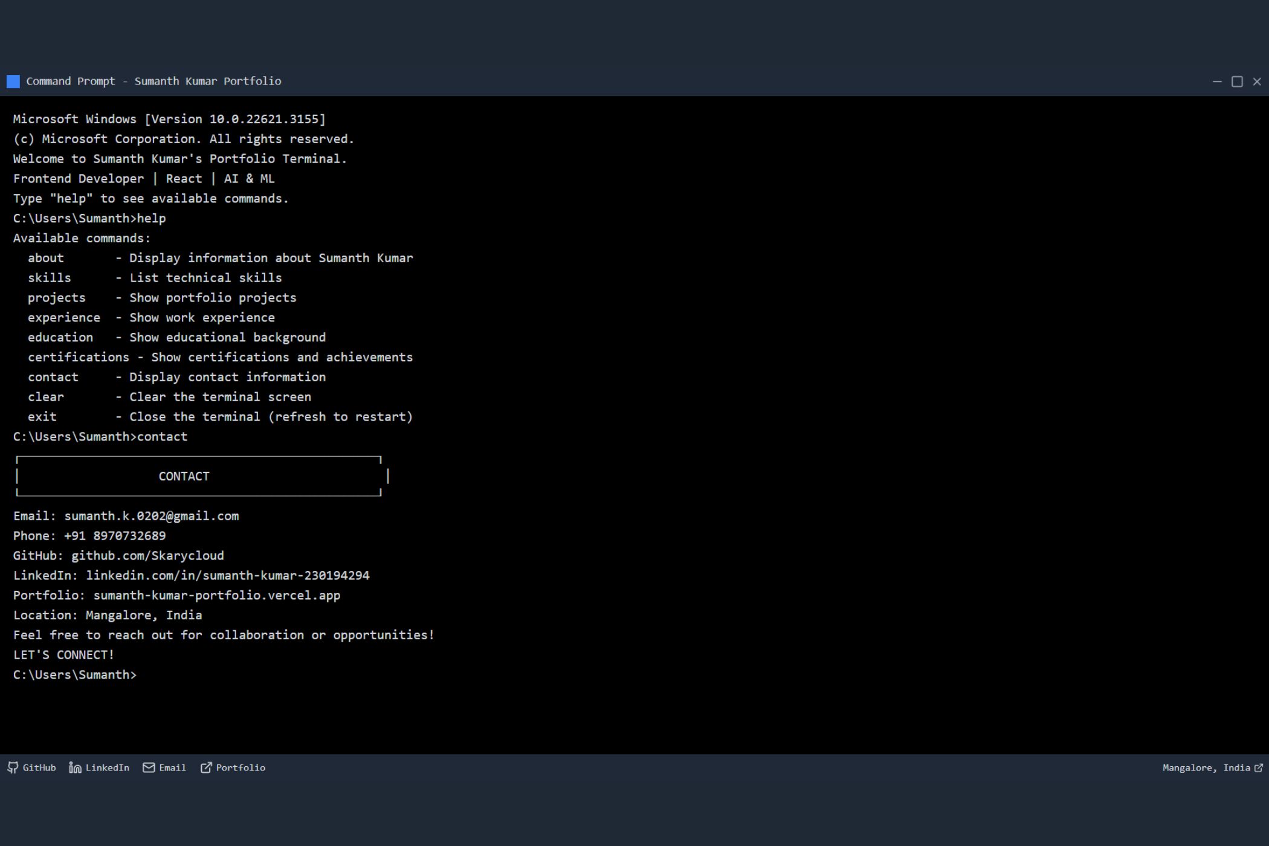Screen dimensions: 1269x846
Task: Click the sumanth-kumar-portfolio.vercel.app URL
Action: click(x=216, y=595)
